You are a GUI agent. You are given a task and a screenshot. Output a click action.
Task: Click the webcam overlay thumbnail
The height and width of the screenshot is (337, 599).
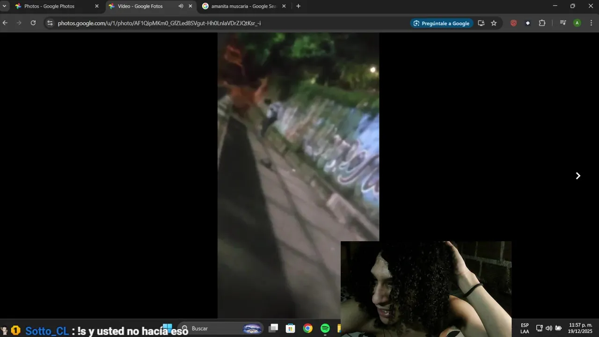tap(426, 289)
